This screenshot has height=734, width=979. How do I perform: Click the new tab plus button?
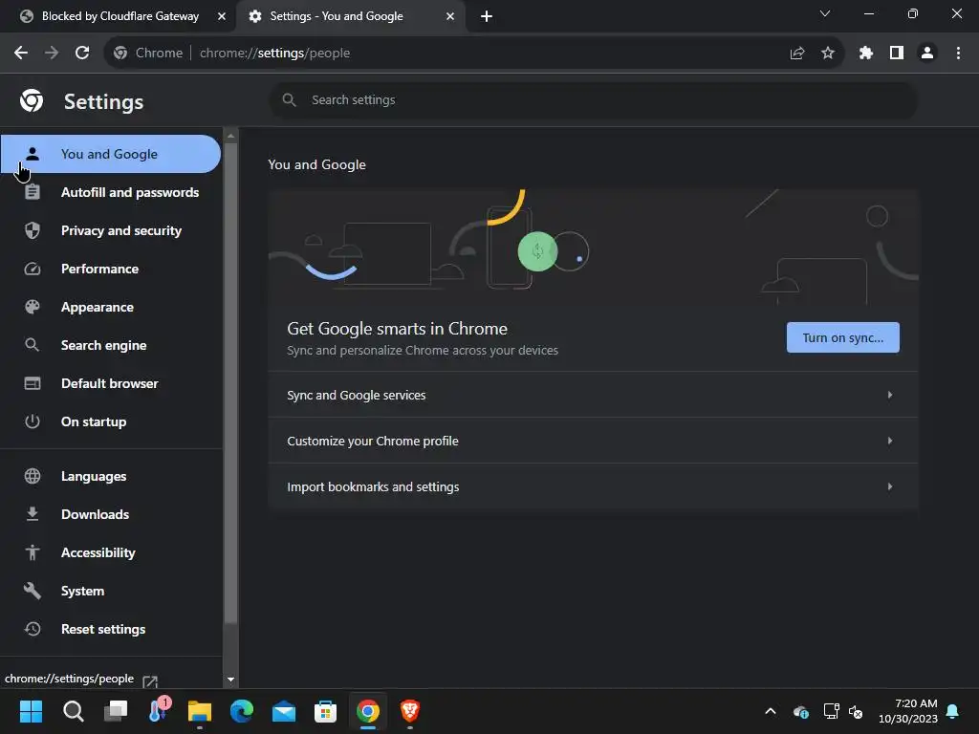tap(487, 17)
